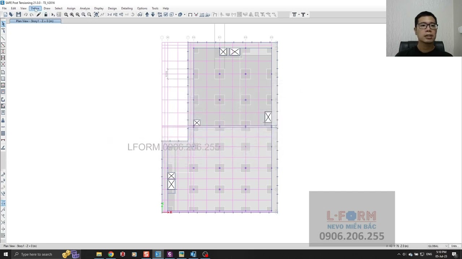This screenshot has height=259, width=462.
Task: Click the glasses perspective toggle icon
Action: pyautogui.click(x=140, y=14)
